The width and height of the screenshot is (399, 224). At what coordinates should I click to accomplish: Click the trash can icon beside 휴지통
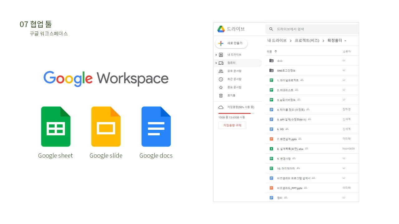pyautogui.click(x=221, y=96)
